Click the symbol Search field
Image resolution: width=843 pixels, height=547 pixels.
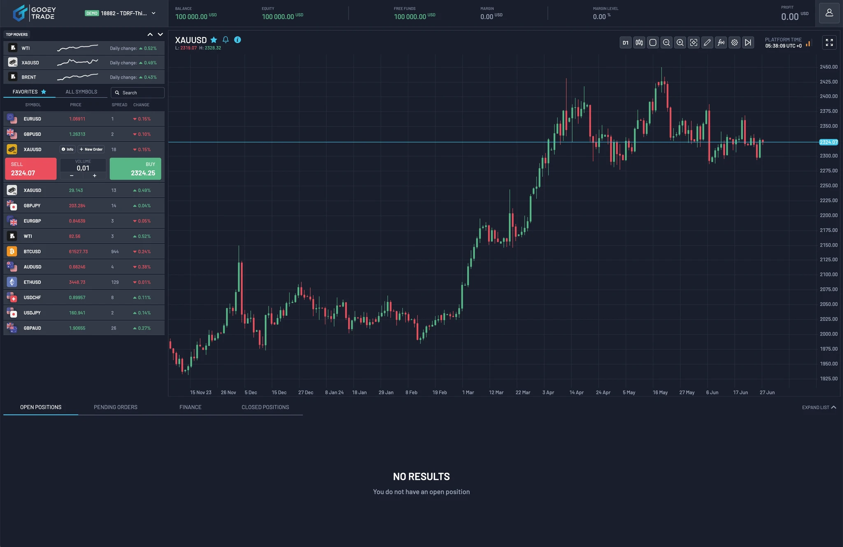click(x=137, y=92)
